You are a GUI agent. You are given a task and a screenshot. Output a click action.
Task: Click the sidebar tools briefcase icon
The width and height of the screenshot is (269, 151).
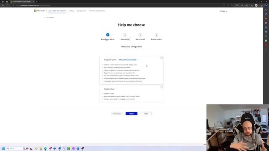pos(266,18)
